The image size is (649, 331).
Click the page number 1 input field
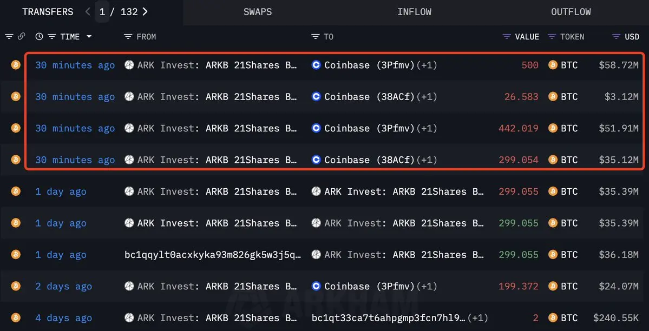tap(102, 11)
